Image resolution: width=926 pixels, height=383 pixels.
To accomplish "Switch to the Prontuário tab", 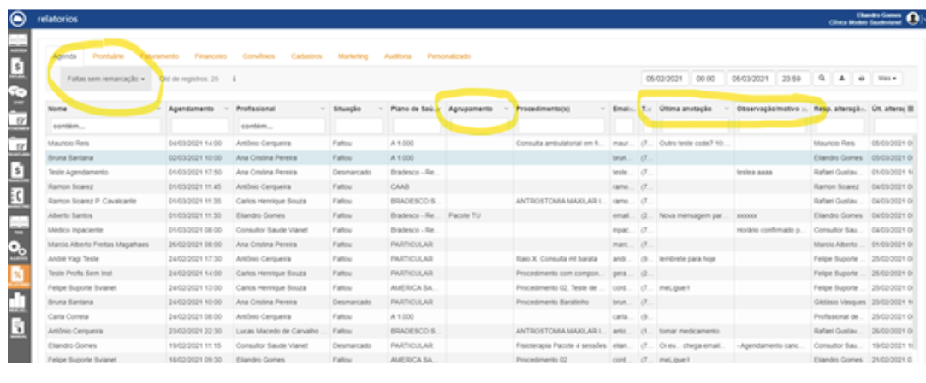I will click(108, 56).
